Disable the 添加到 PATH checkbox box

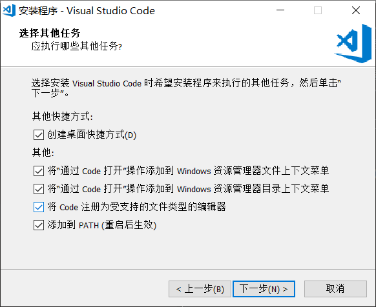[39, 225]
